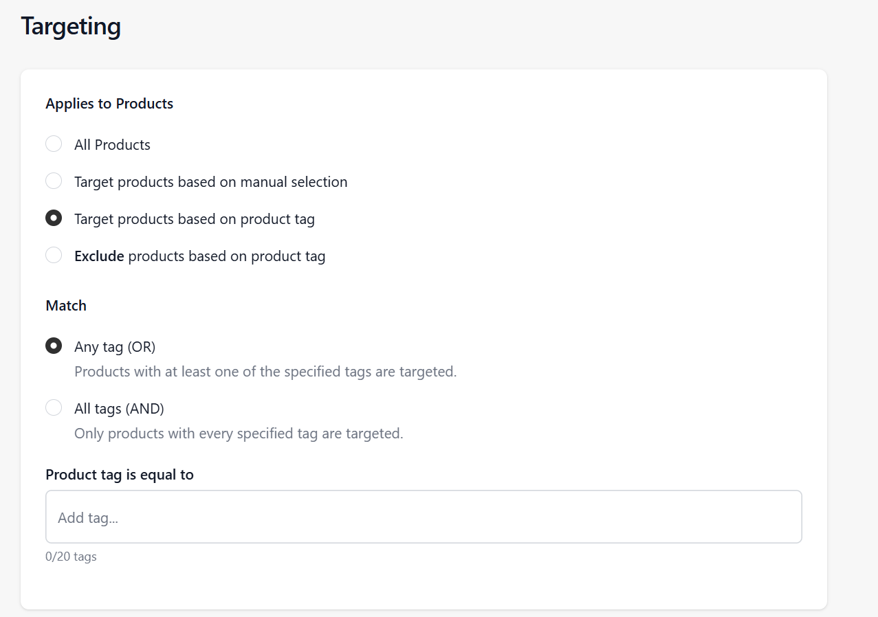
Task: Select the All Products radio button
Action: [x=54, y=144]
